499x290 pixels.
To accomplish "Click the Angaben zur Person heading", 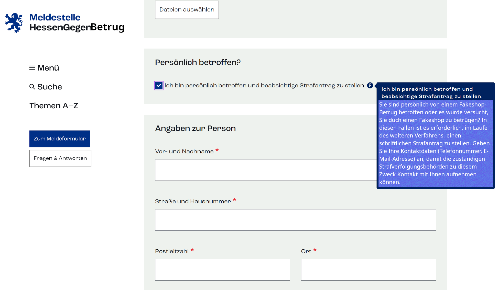I will pos(195,128).
